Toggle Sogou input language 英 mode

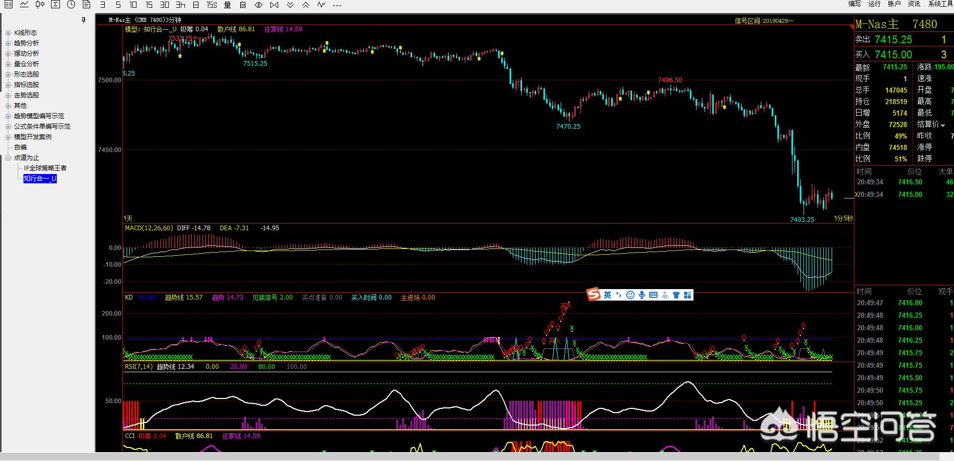[x=608, y=295]
